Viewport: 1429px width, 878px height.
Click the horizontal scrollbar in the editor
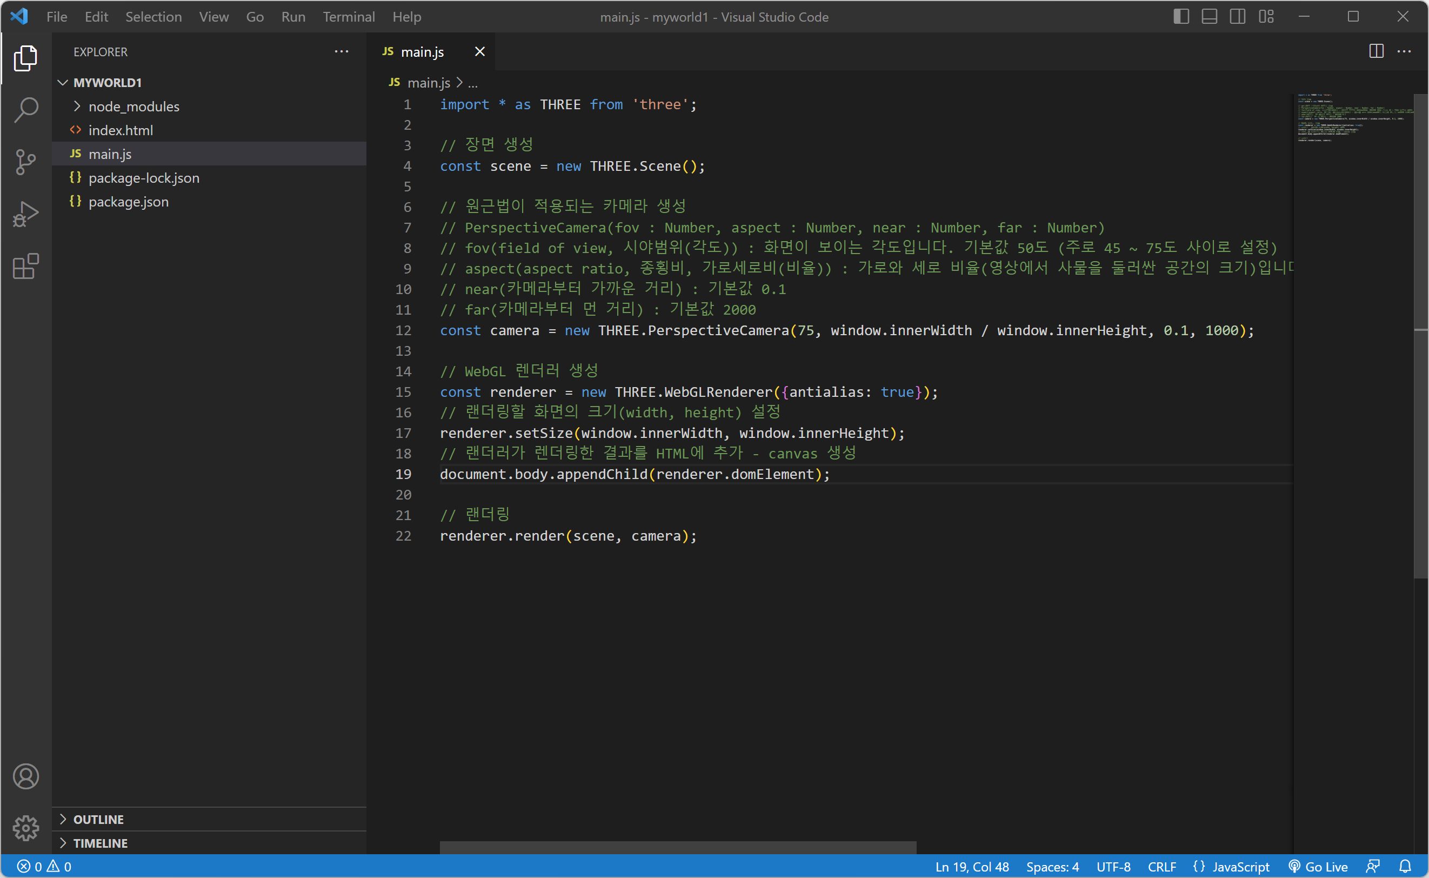(x=677, y=847)
